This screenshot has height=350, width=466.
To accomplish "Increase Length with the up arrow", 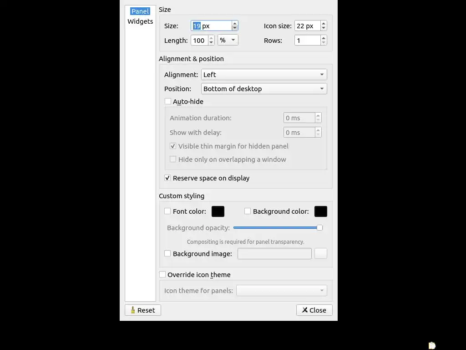I will [211, 38].
